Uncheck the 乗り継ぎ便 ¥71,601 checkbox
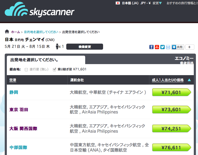Image resolution: width=198 pixels, height=155 pixels. pyautogui.click(x=54, y=69)
